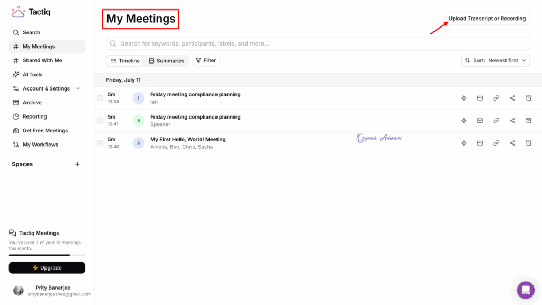Tick checkbox for My First Hello, World! Meeting

point(101,143)
